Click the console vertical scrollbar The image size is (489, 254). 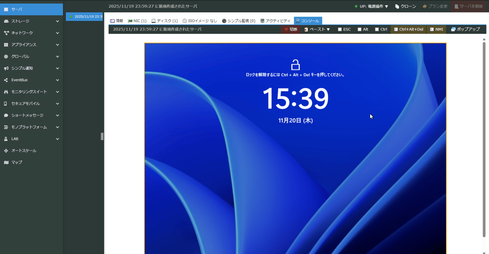point(484,139)
